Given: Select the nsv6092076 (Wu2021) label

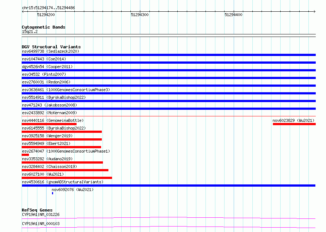Looking at the screenshot, I should tap(73, 190).
